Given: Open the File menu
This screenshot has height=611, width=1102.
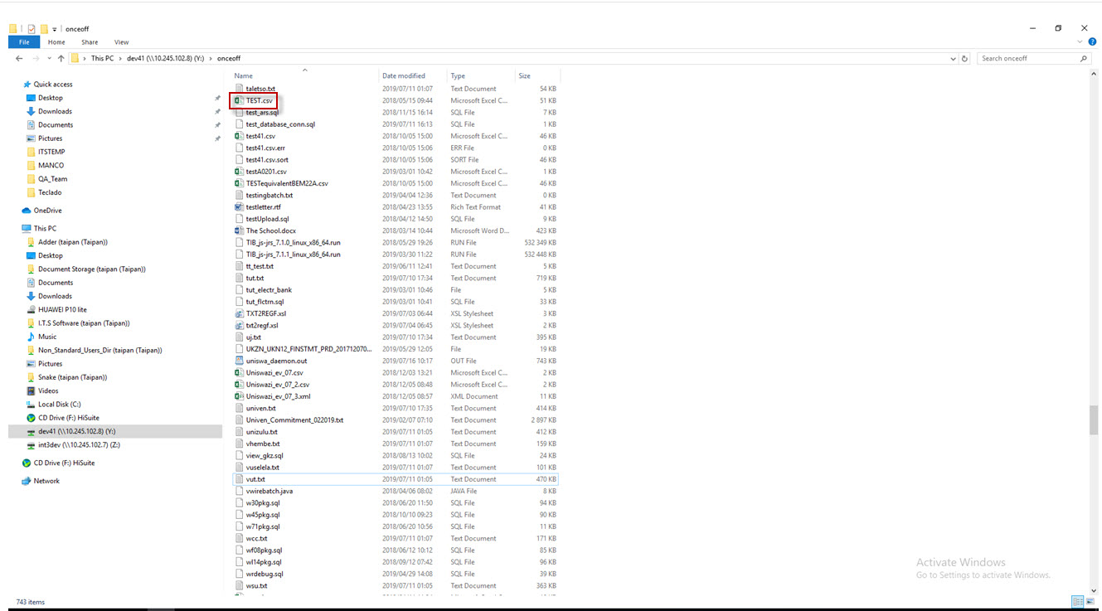Looking at the screenshot, I should point(24,42).
